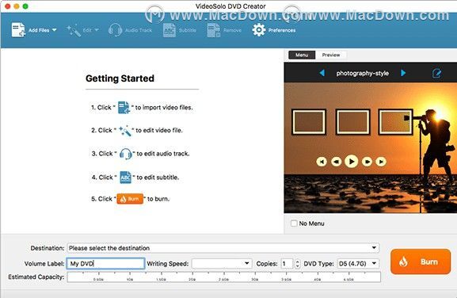Open the Audio Track headphone tool
Image resolution: width=457 pixels, height=298 pixels.
(x=115, y=30)
